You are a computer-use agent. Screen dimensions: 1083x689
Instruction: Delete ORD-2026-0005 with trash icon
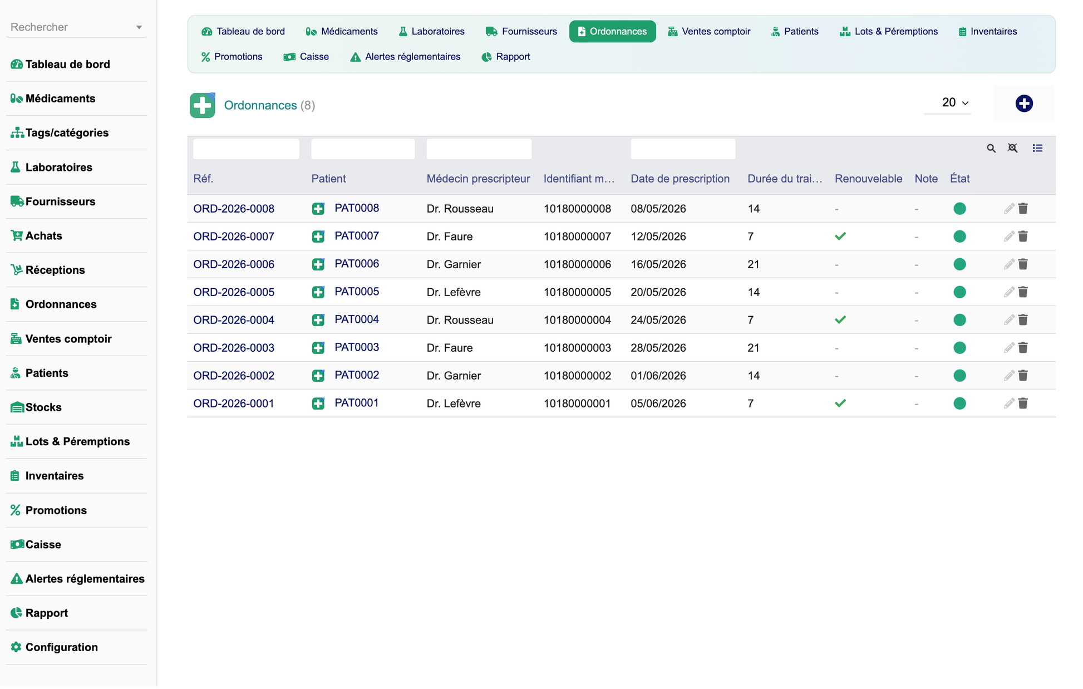[1023, 292]
